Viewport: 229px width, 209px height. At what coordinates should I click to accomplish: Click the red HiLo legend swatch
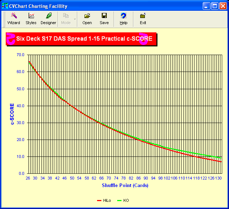[100, 200]
